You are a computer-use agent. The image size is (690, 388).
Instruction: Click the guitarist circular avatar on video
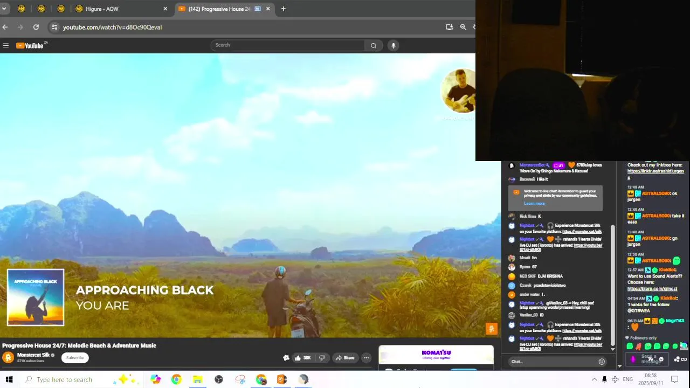(459, 91)
